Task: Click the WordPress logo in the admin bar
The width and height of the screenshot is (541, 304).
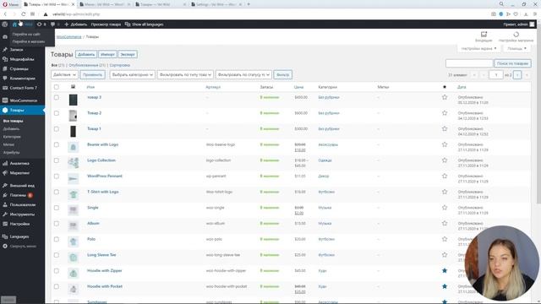Action: coord(4,24)
